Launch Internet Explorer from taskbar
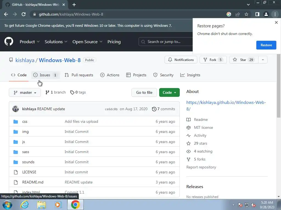281x210 pixels. coord(24,205)
